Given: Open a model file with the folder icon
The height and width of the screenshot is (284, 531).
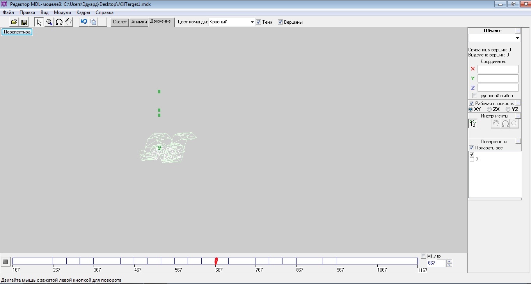Looking at the screenshot, I should coord(14,22).
